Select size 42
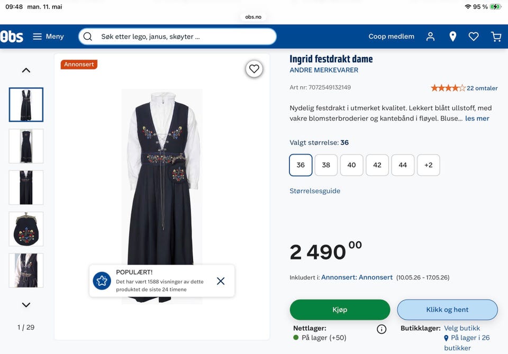 [x=377, y=165]
